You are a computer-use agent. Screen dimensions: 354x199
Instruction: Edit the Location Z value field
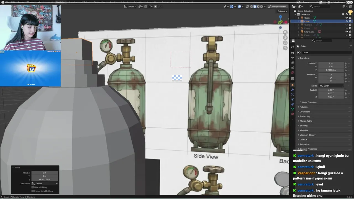click(x=331, y=70)
